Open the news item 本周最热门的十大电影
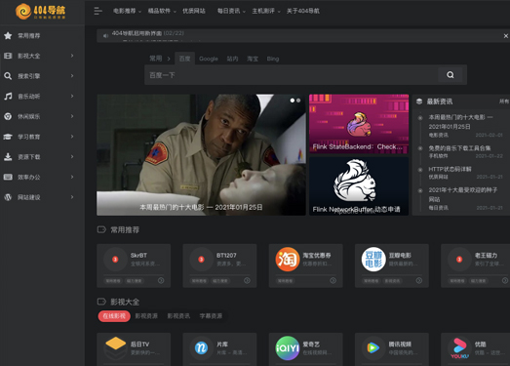This screenshot has width=510, height=366. click(x=460, y=121)
